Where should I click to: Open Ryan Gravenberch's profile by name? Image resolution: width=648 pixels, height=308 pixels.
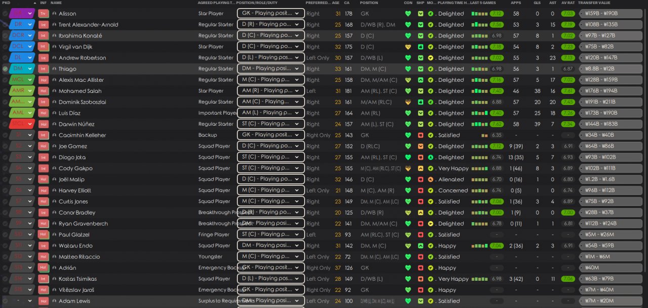click(83, 224)
